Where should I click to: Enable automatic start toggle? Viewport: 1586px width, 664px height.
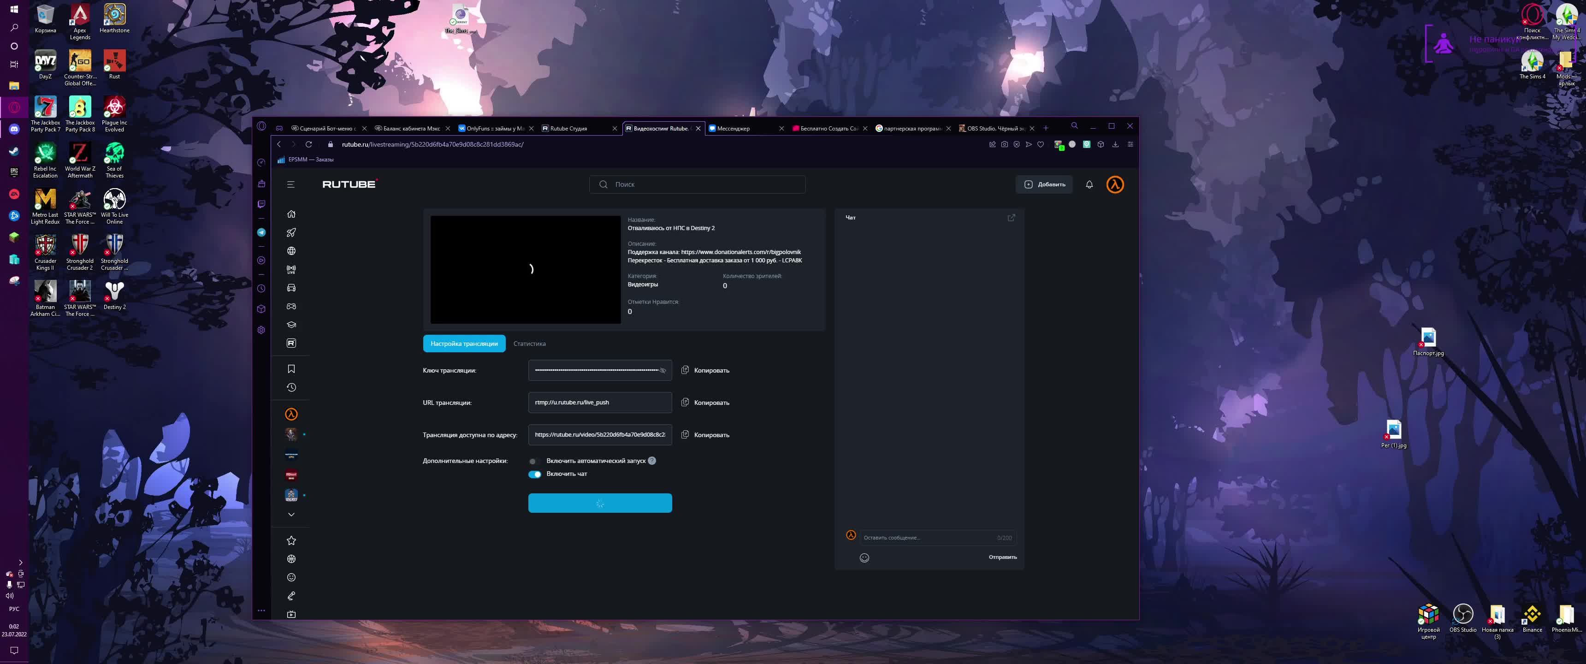[x=534, y=462]
